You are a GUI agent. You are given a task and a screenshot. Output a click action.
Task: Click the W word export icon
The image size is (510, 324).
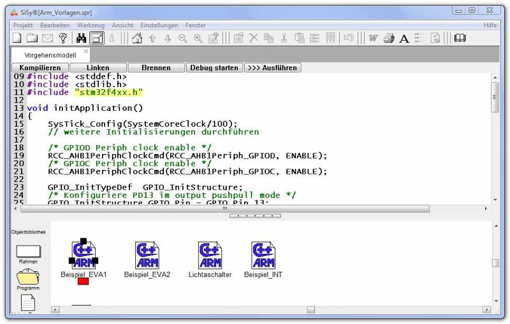(373, 38)
